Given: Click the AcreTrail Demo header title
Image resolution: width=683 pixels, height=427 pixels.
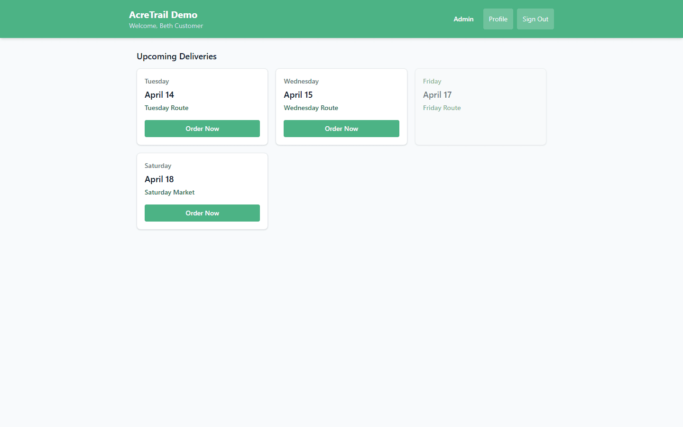Looking at the screenshot, I should coord(163,15).
